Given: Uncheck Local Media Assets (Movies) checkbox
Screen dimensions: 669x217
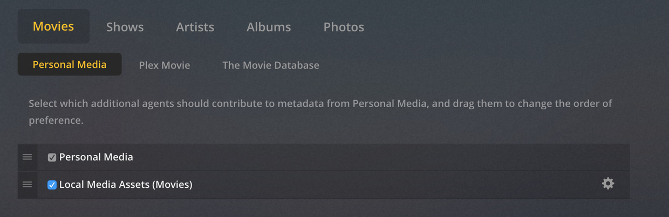Looking at the screenshot, I should [x=52, y=185].
